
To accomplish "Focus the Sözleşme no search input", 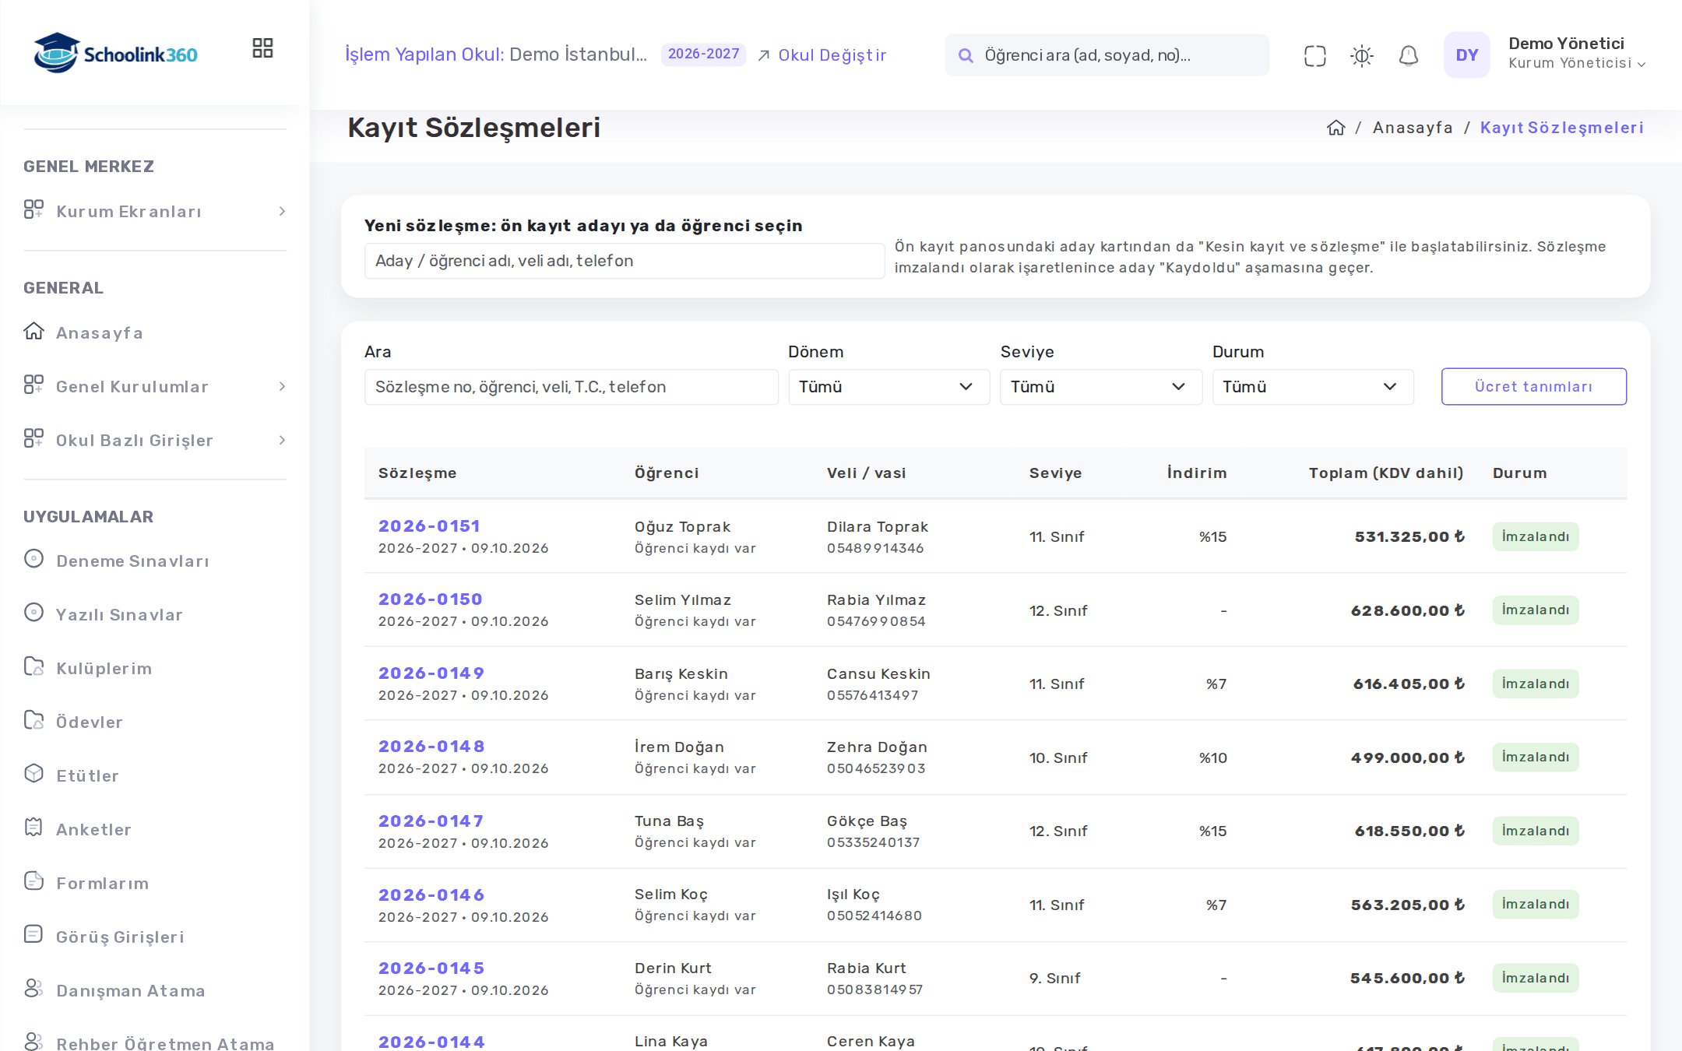I will (x=571, y=387).
